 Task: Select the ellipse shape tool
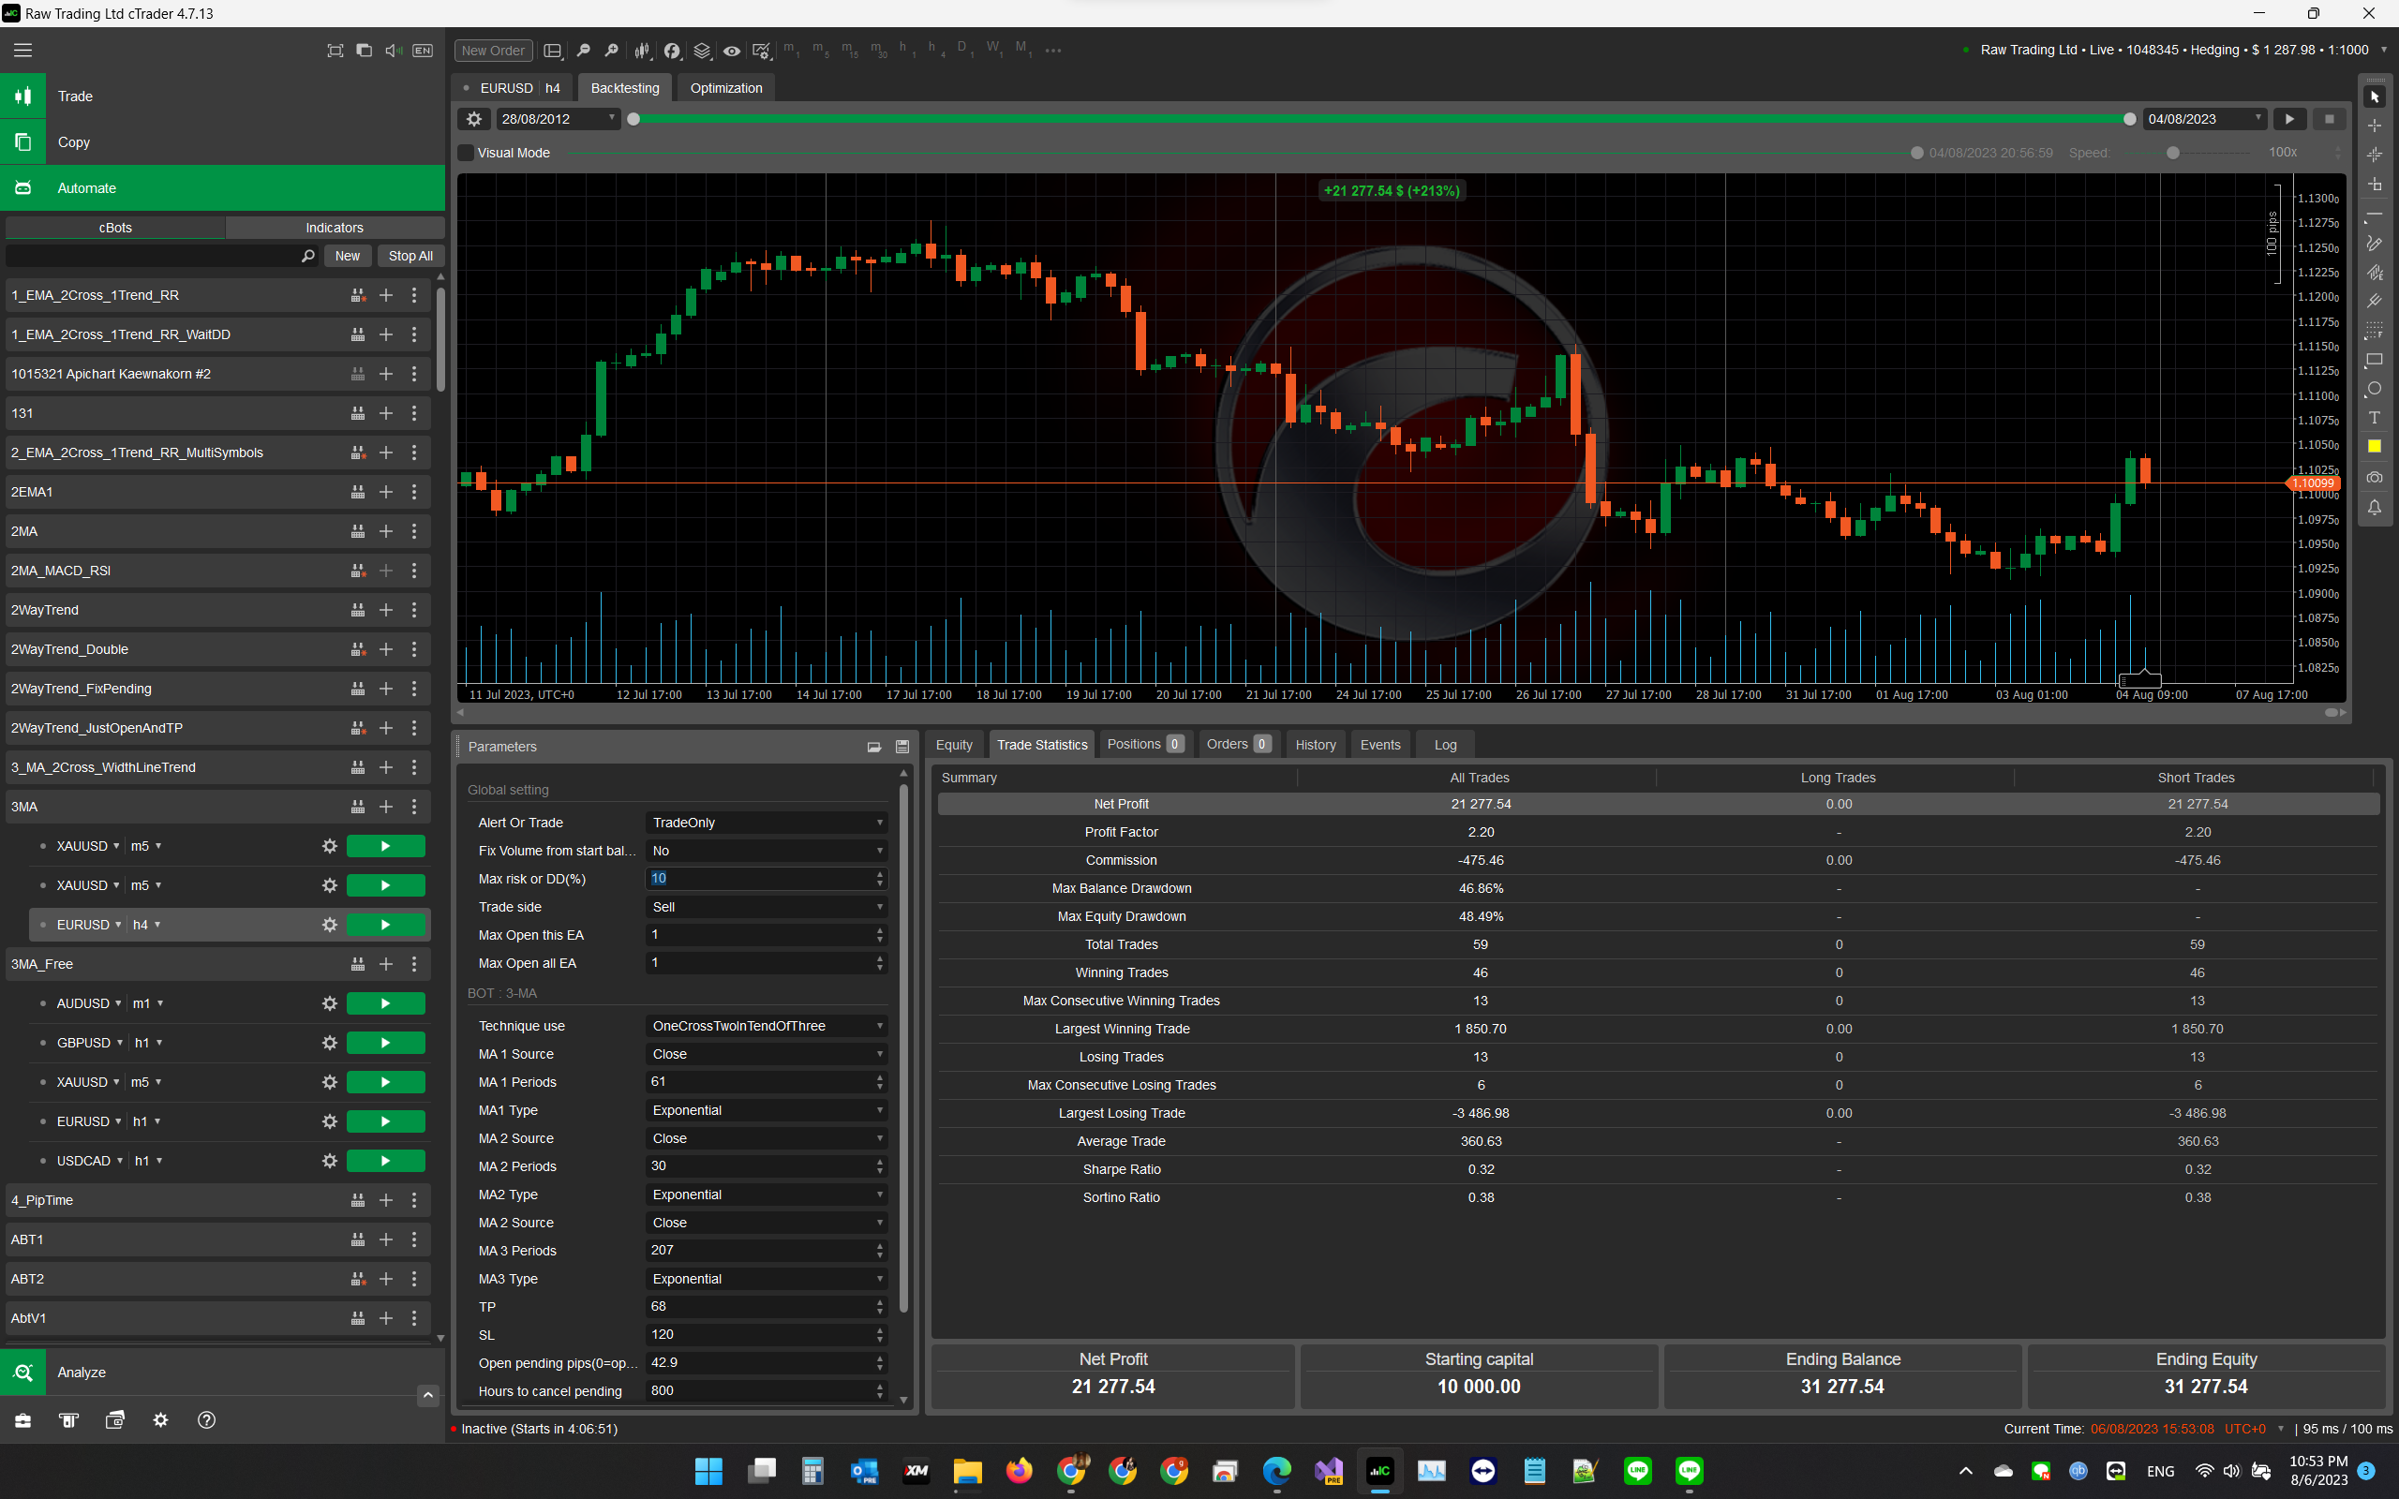(2375, 389)
